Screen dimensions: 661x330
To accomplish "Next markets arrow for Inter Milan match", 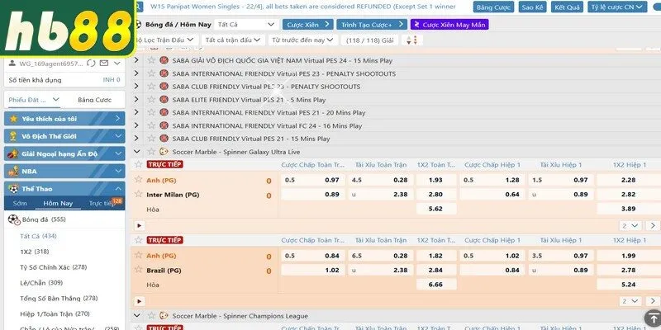I will tap(652, 225).
